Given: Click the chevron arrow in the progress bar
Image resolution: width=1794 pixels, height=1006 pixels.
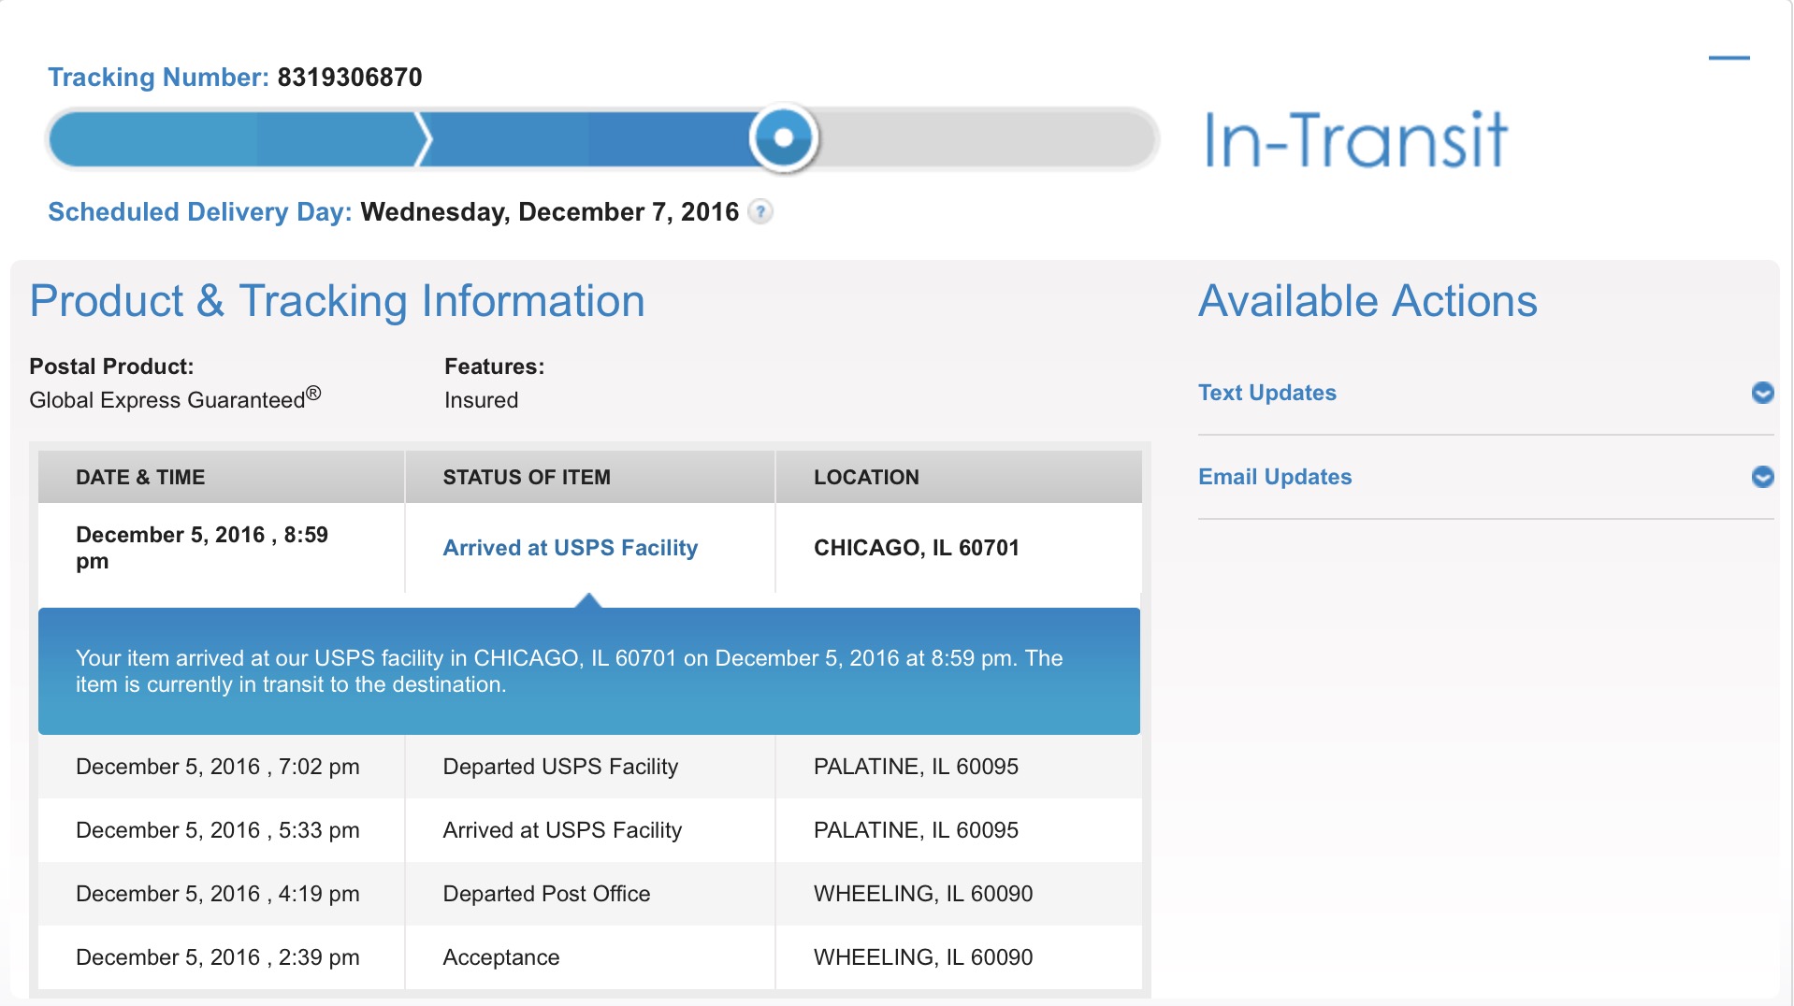Looking at the screenshot, I should [424, 139].
